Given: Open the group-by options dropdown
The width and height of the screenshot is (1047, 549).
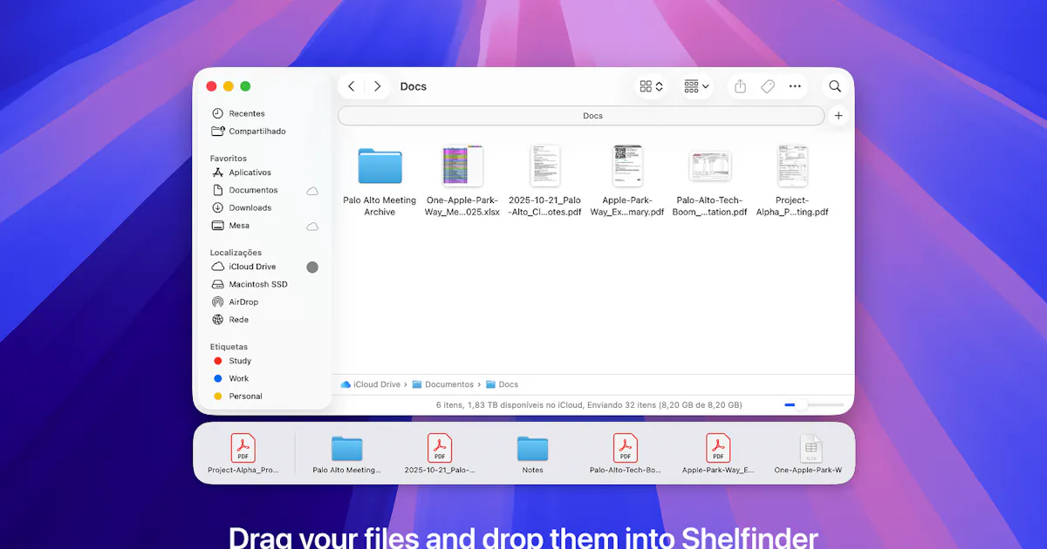Looking at the screenshot, I should point(696,86).
